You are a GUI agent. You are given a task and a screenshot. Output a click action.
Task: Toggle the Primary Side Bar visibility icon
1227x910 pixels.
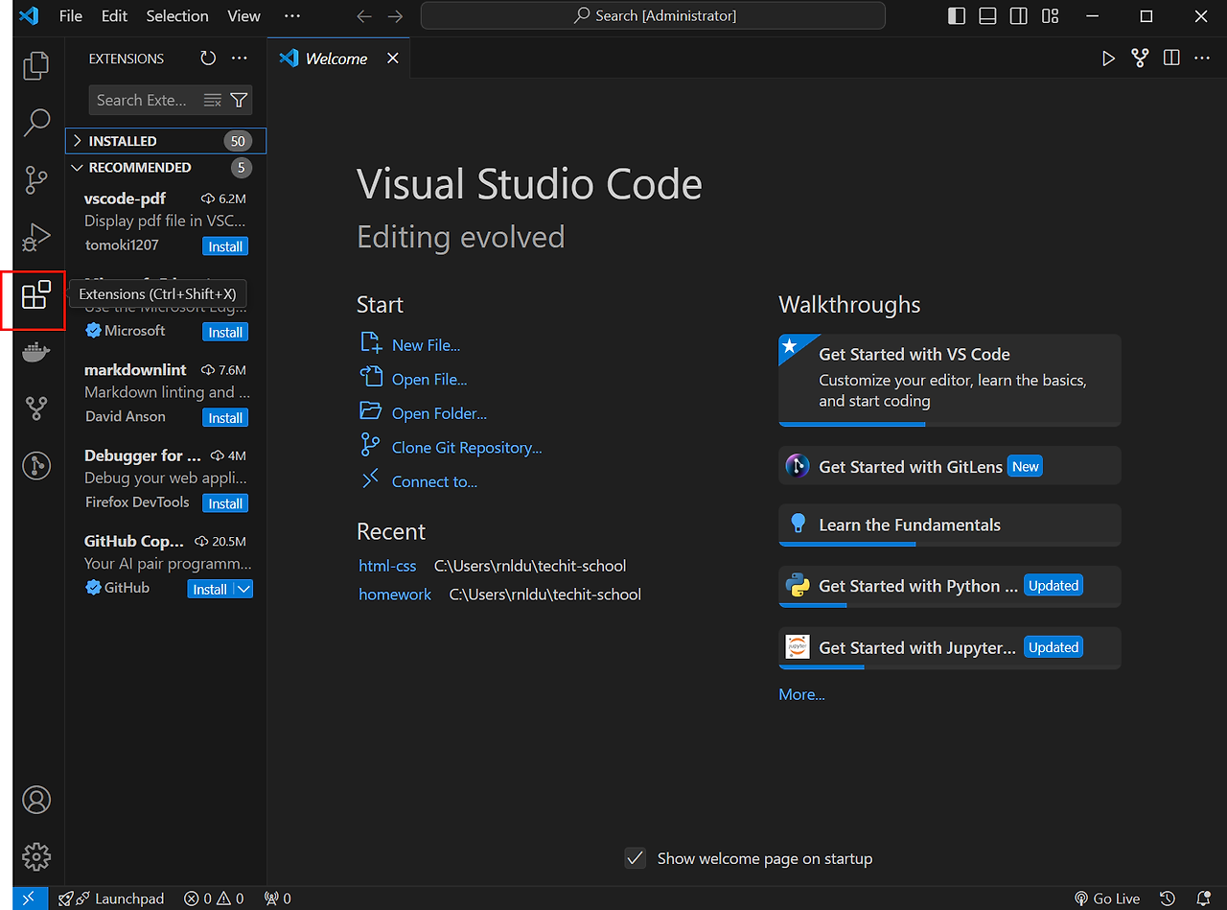tap(956, 15)
